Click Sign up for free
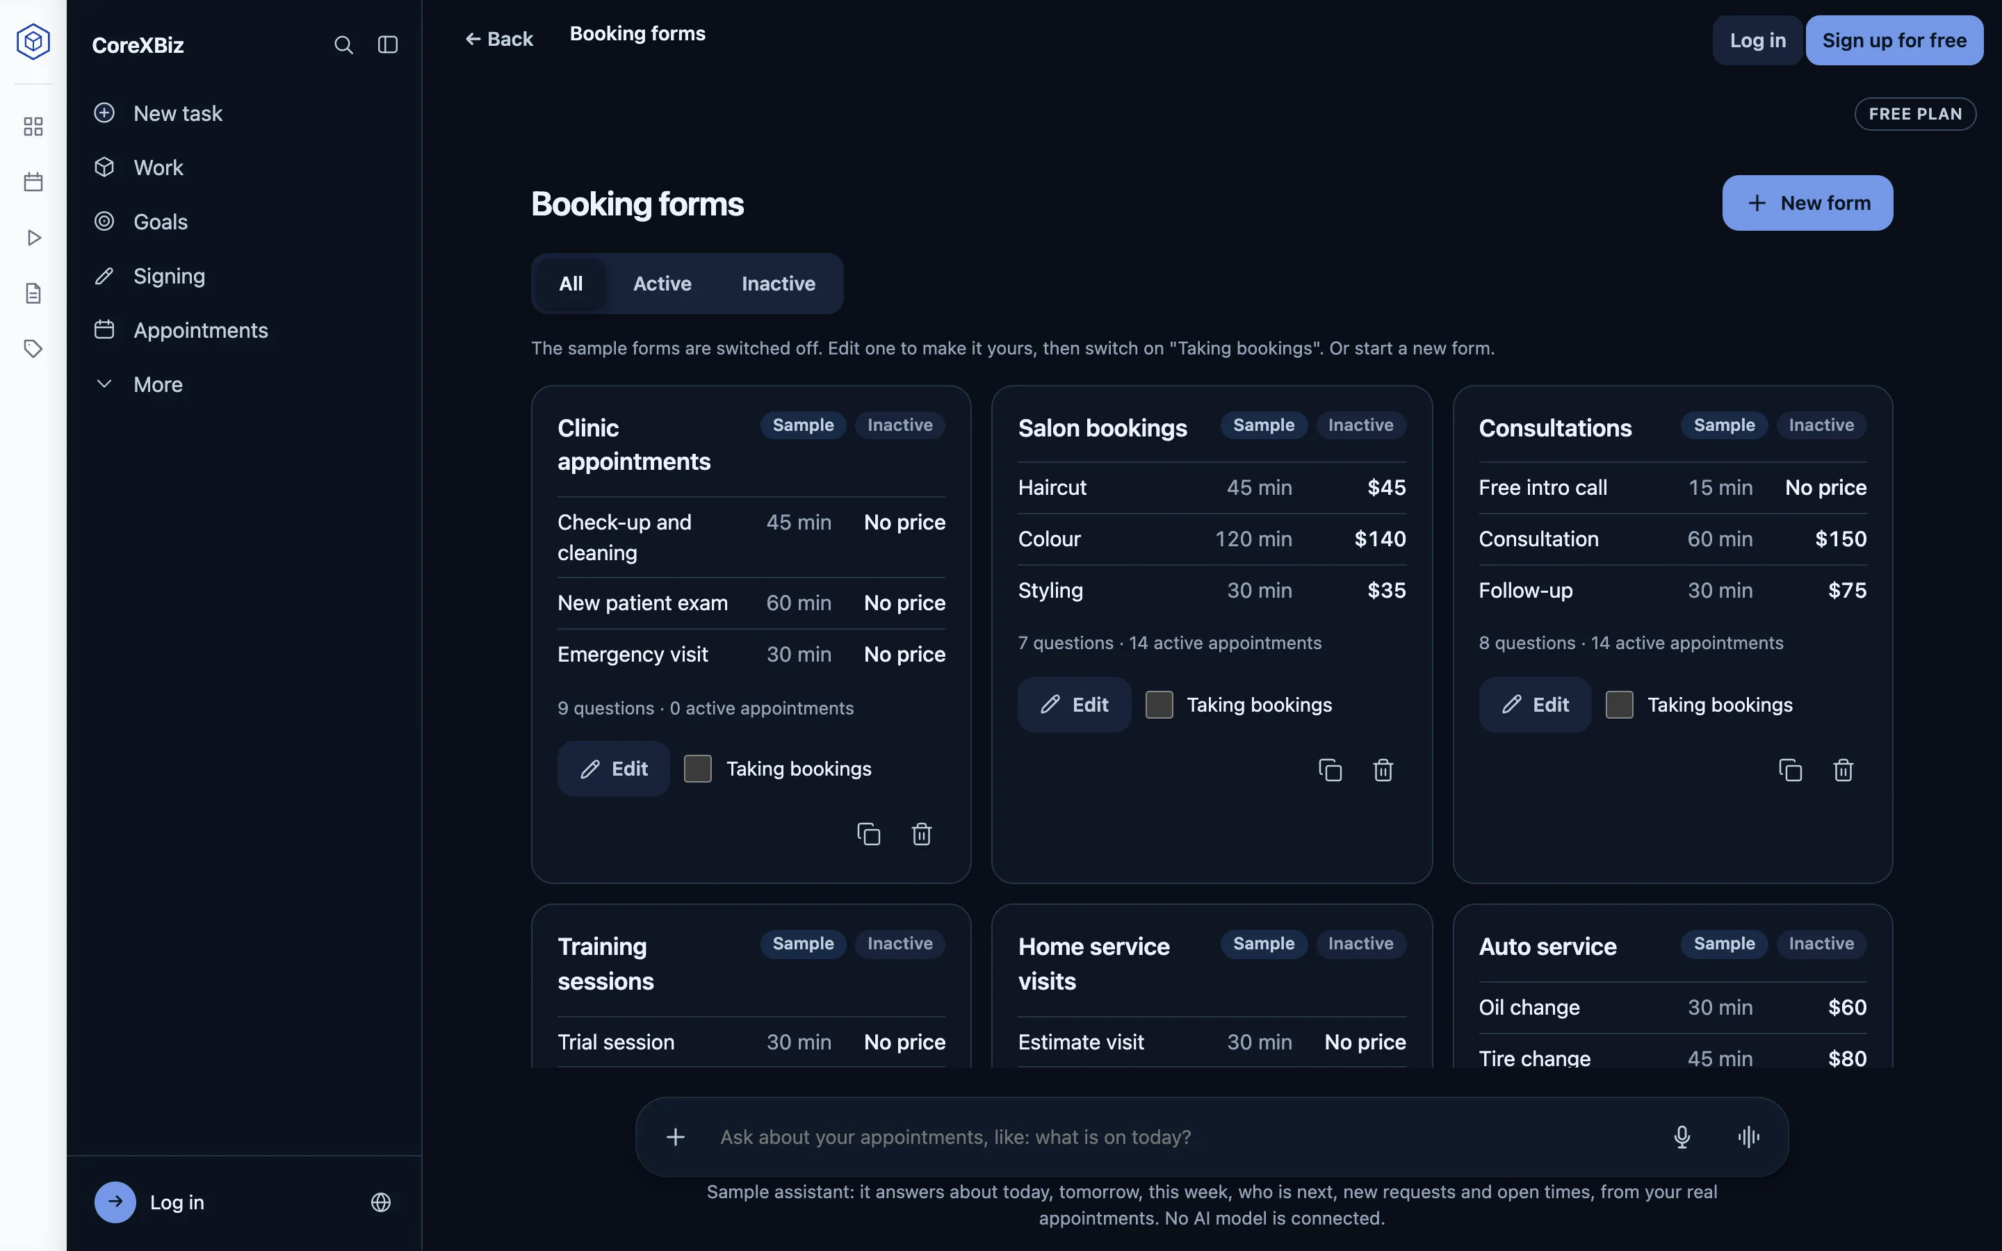The height and width of the screenshot is (1251, 2002). tap(1894, 40)
